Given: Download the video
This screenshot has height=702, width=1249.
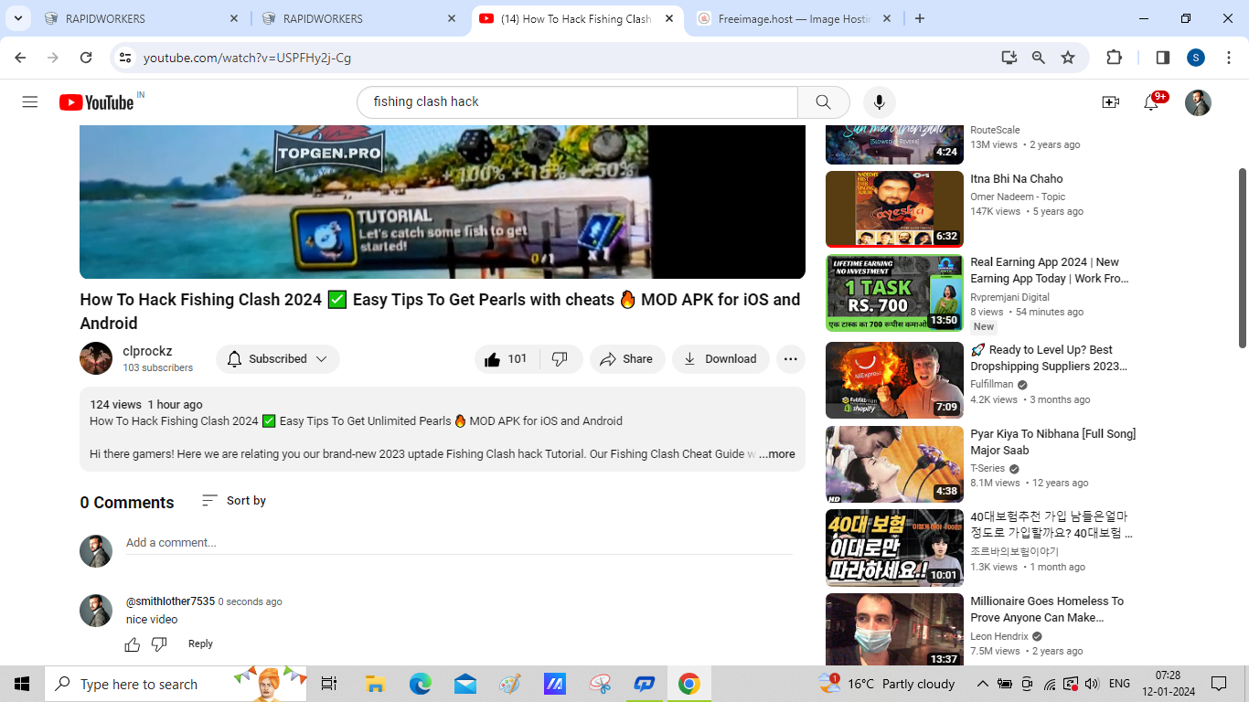Looking at the screenshot, I should pos(721,359).
